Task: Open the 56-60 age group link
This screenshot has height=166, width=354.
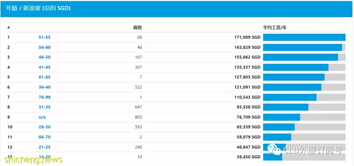Action: [x=45, y=47]
